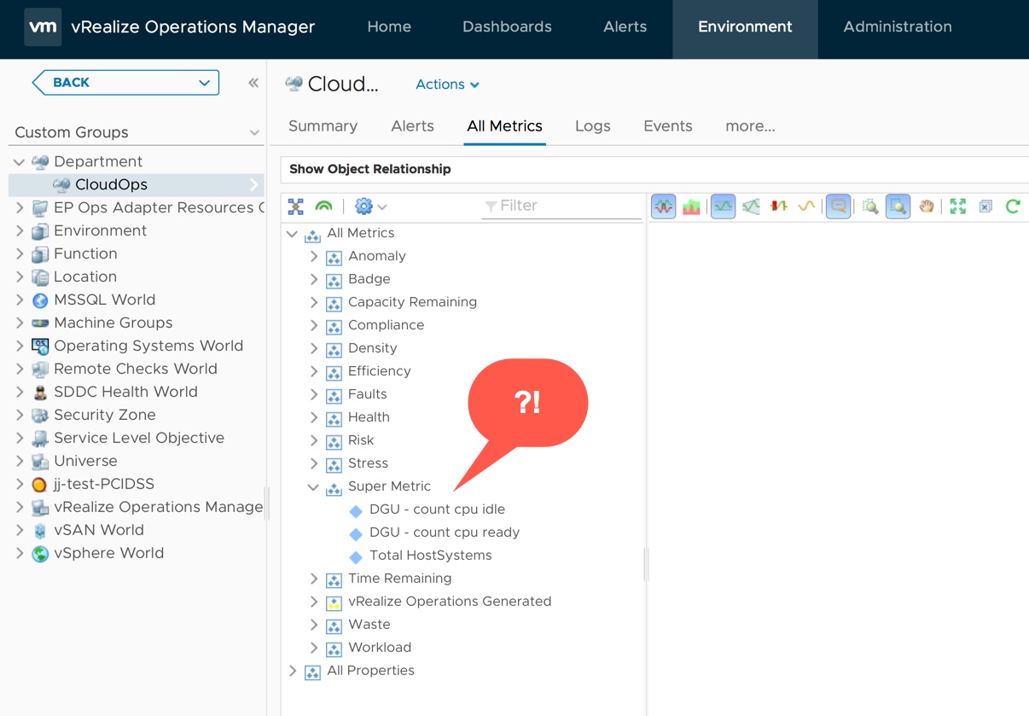Click the anomalies chart toolbar icon
This screenshot has height=716, width=1029.
coord(779,207)
